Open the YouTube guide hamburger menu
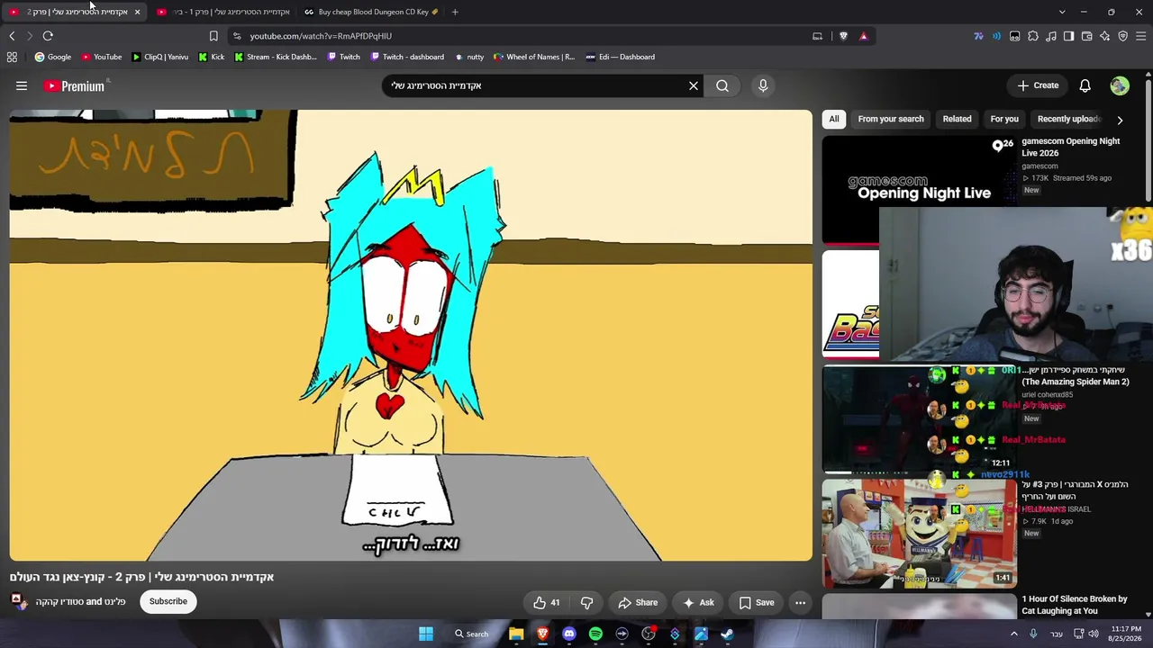The width and height of the screenshot is (1153, 648). coord(22,85)
